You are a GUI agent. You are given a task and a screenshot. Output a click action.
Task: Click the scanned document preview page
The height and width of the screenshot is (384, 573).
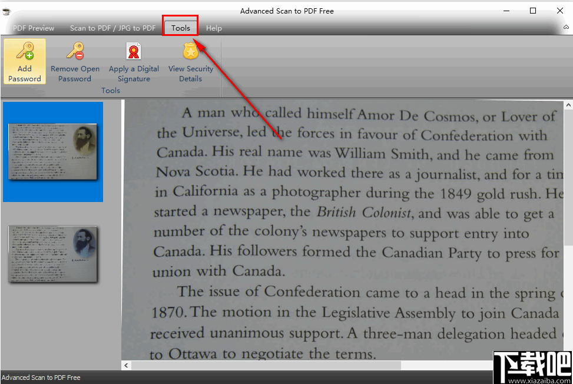tap(342, 230)
